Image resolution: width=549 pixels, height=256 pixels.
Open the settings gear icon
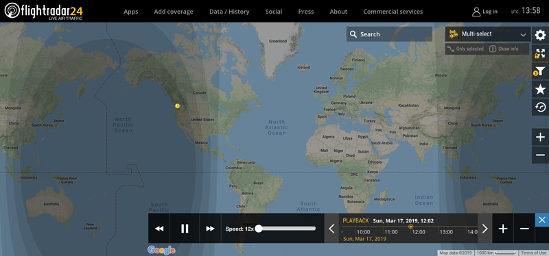click(x=540, y=35)
